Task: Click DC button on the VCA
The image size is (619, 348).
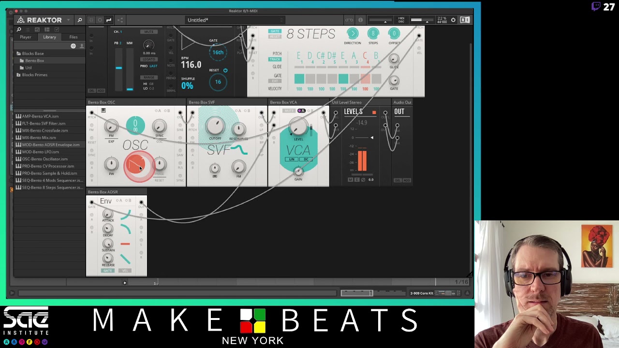Action: [x=306, y=159]
